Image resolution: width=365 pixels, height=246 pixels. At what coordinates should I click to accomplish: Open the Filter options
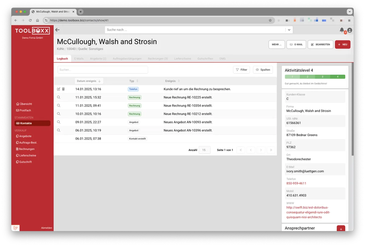tap(242, 70)
